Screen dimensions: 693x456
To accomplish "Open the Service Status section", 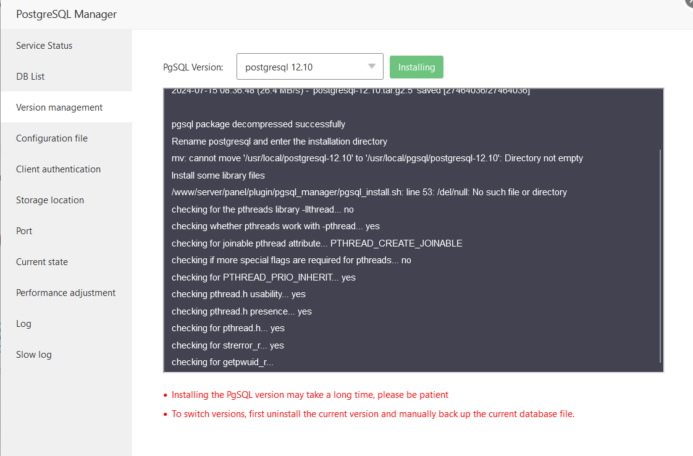I will pyautogui.click(x=44, y=45).
